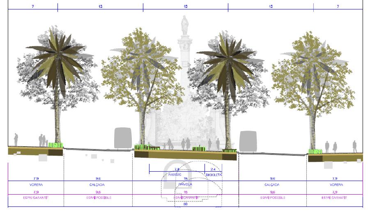Click the statue atop the central monument

(x=185, y=25)
